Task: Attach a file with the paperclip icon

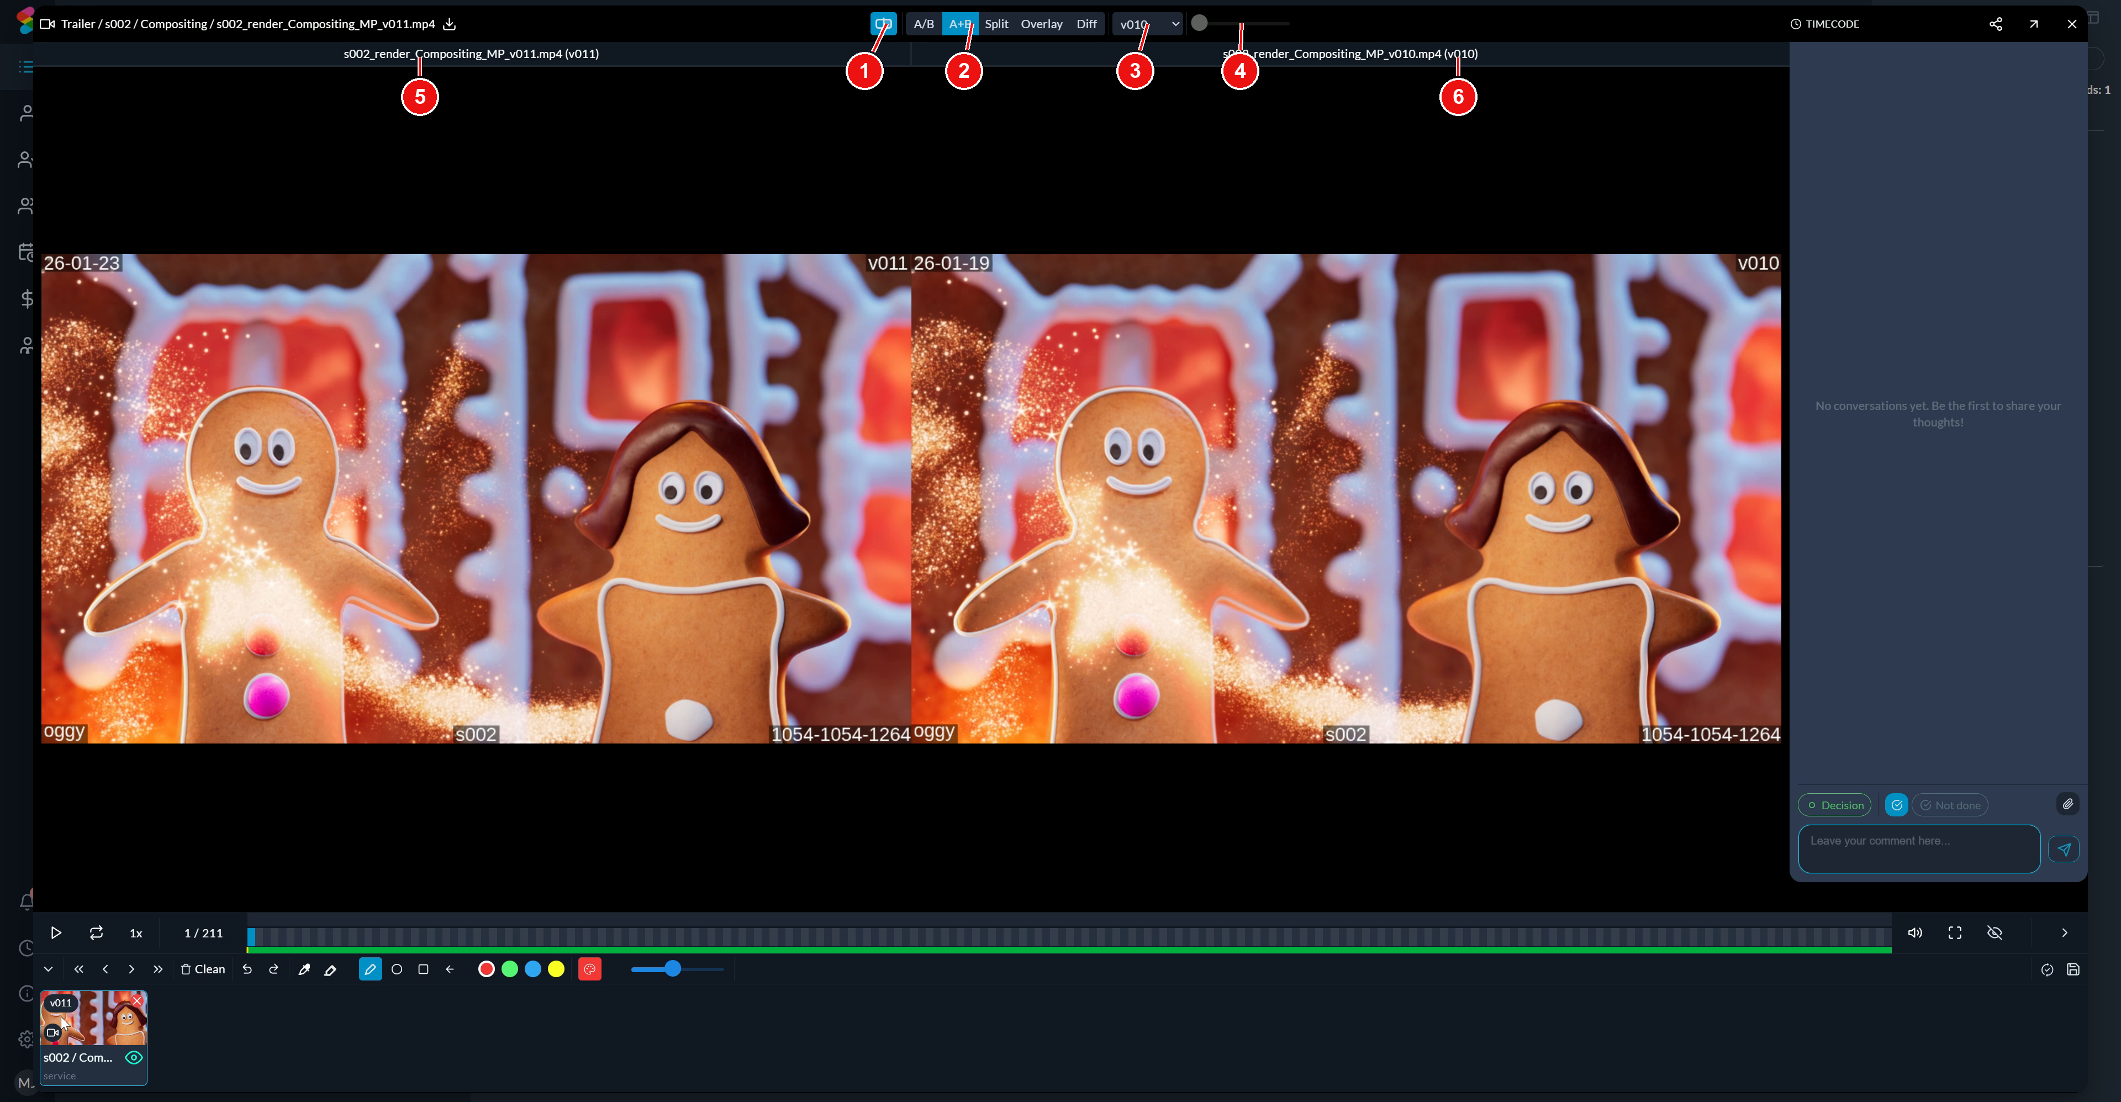Action: pyautogui.click(x=2067, y=804)
